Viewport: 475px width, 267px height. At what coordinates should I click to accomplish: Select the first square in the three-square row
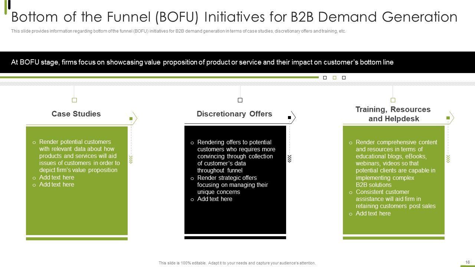click(x=325, y=78)
